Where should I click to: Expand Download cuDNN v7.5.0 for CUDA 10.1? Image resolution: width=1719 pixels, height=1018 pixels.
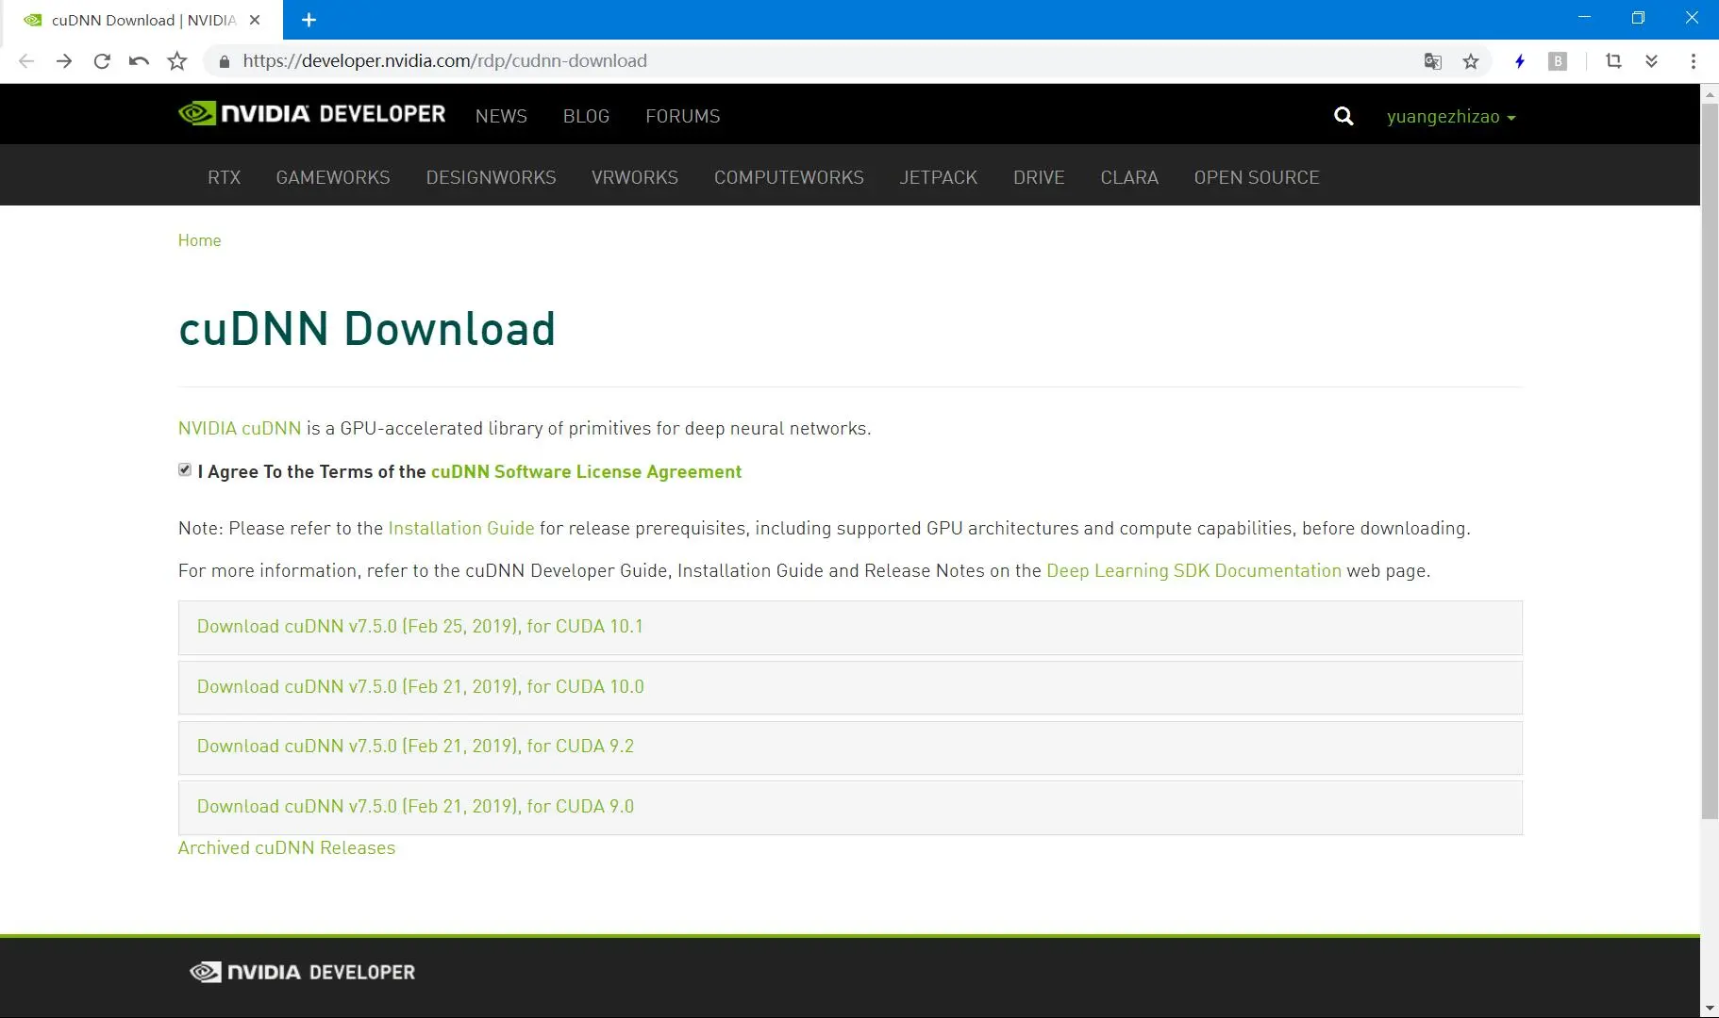coord(850,627)
